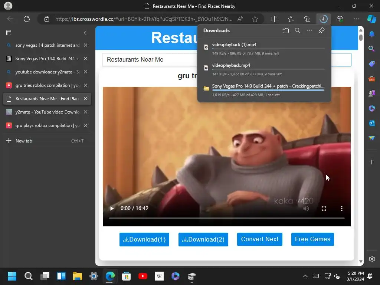Close the y2mate YouTube video tab

tap(86, 112)
